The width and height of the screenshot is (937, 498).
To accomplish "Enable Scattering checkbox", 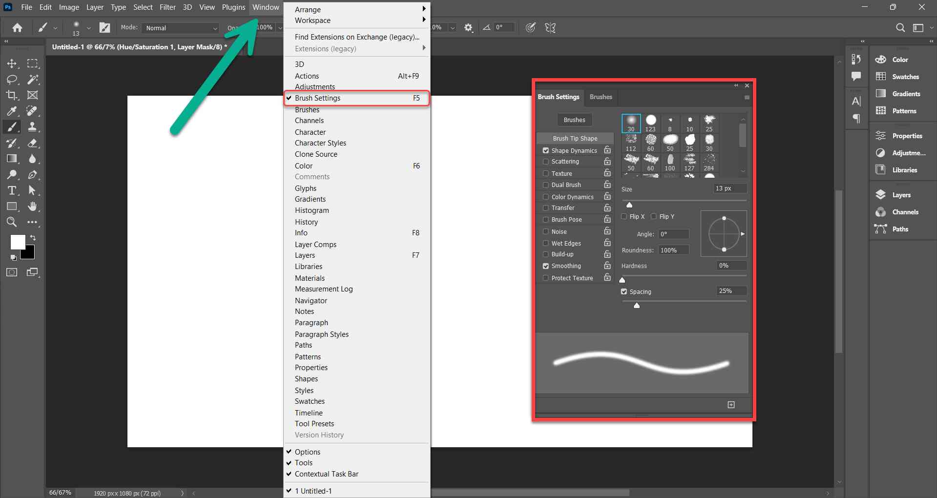I will (546, 162).
